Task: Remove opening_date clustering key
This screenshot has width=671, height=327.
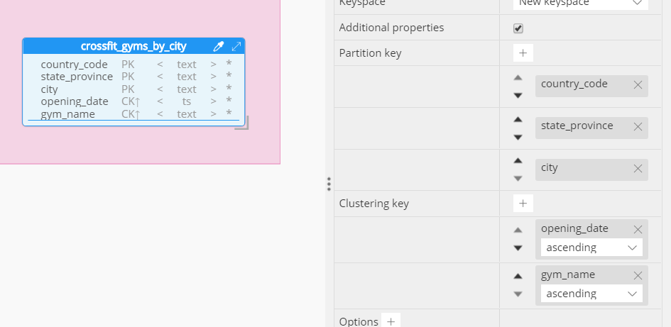Action: click(637, 229)
